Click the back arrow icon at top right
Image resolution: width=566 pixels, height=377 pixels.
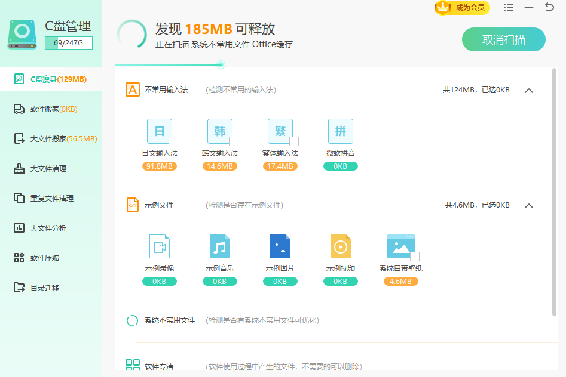click(549, 7)
